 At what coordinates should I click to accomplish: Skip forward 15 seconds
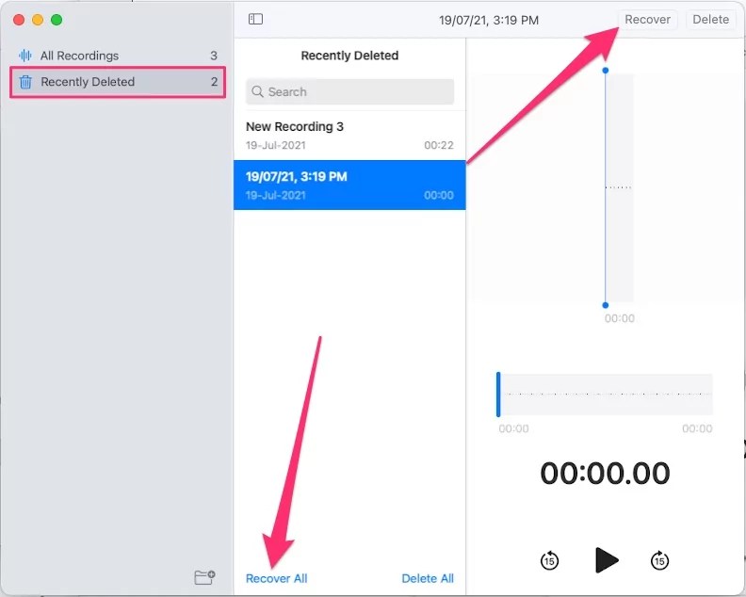point(659,560)
